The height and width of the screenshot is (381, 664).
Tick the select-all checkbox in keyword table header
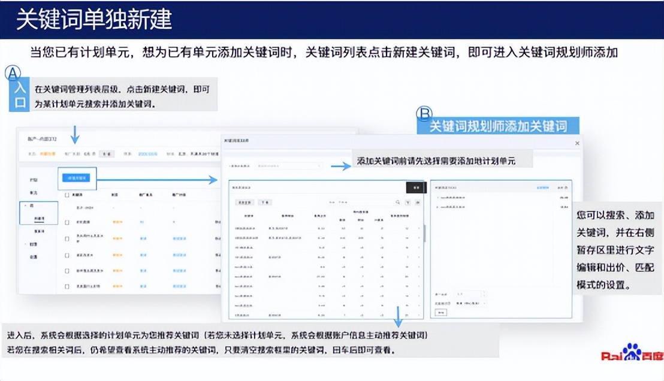pyautogui.click(x=67, y=195)
